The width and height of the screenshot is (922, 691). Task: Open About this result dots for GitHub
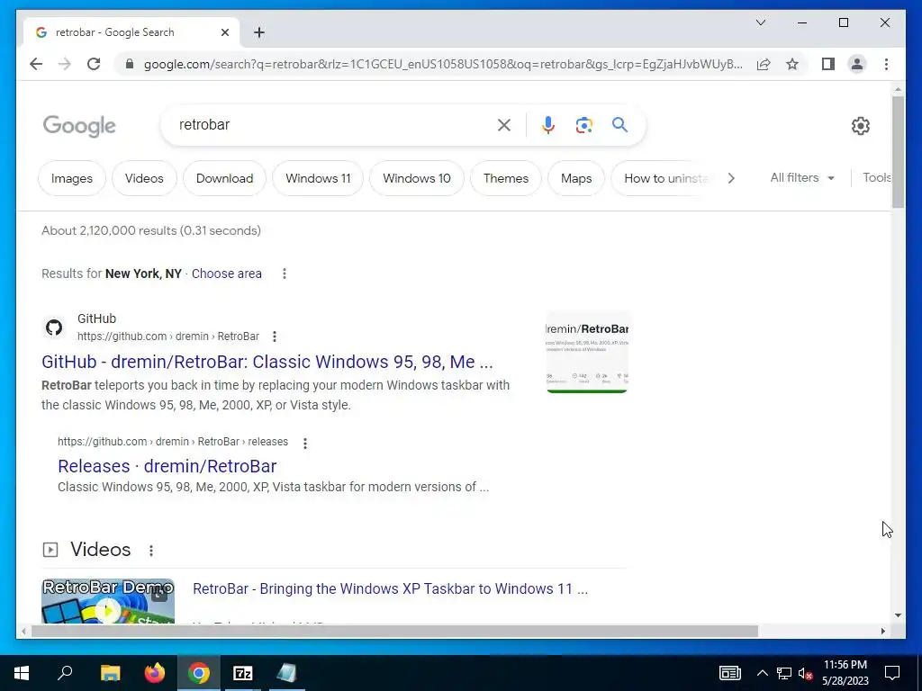coord(274,337)
